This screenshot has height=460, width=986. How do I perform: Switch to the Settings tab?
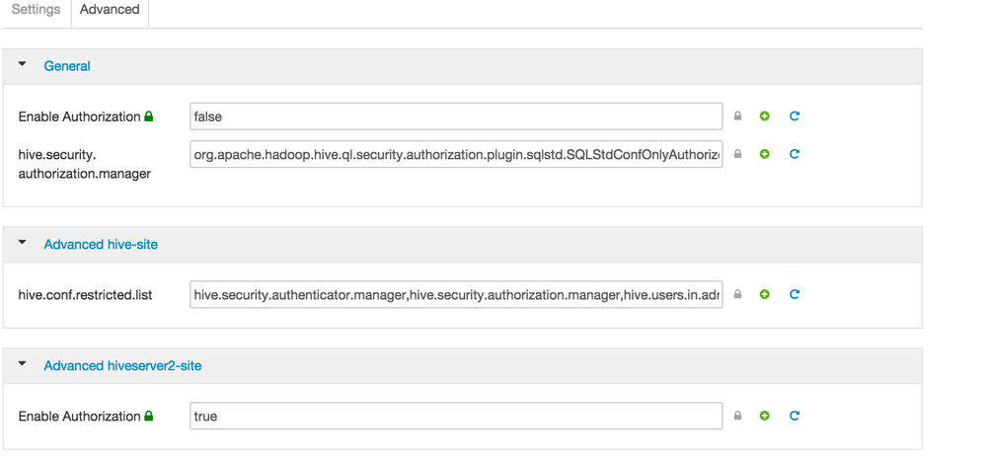click(x=36, y=10)
